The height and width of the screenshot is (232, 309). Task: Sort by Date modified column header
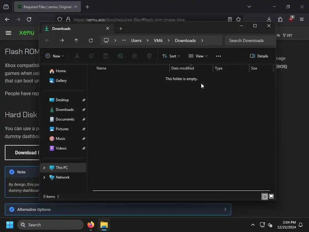tap(183, 68)
